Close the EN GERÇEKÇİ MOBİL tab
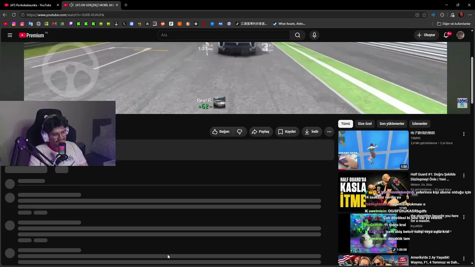475x267 pixels. [117, 5]
